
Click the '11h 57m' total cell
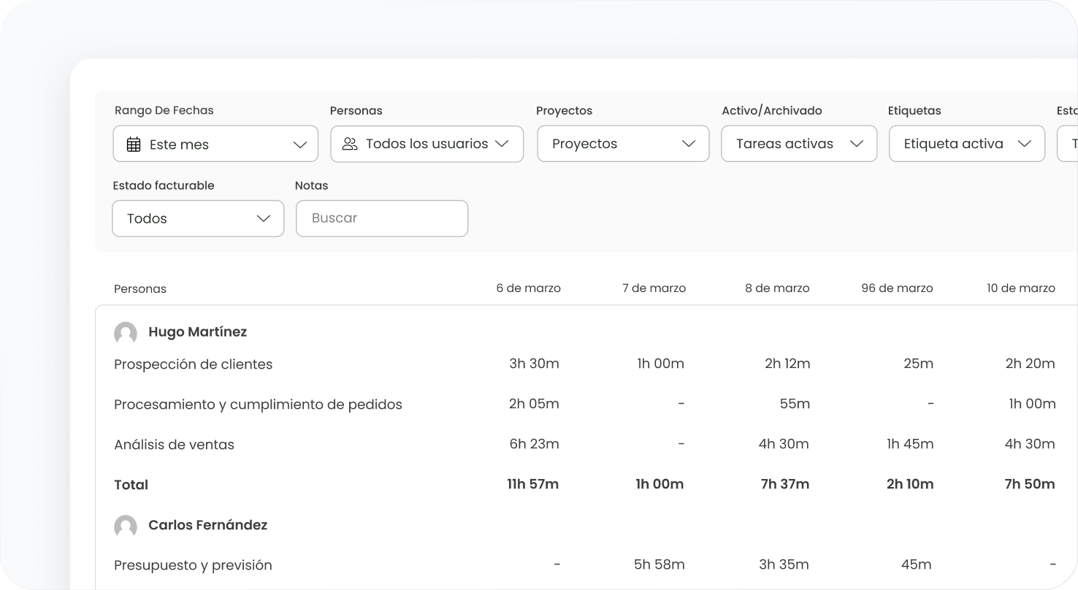[533, 484]
